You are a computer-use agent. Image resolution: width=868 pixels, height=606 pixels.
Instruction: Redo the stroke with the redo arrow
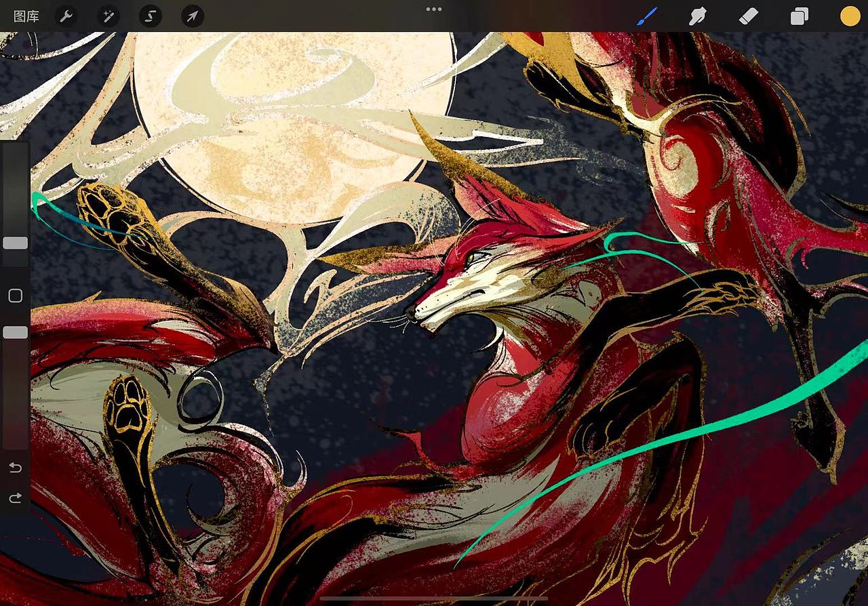pos(15,498)
